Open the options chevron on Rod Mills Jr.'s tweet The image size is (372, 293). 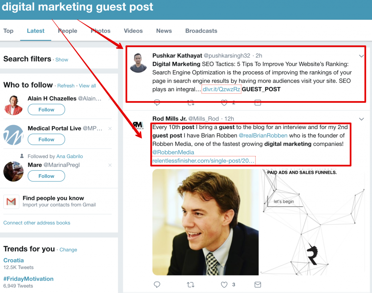361,119
